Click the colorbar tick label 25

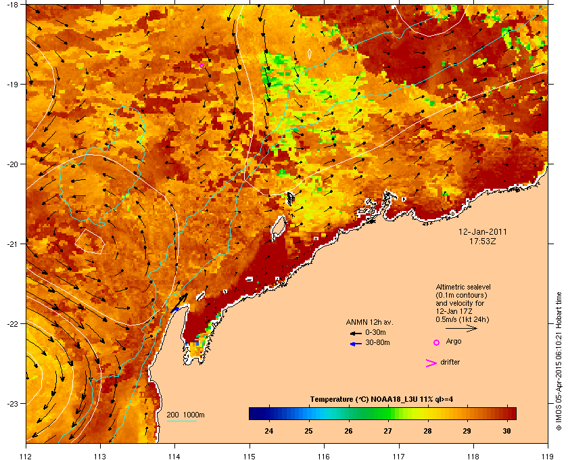308,431
